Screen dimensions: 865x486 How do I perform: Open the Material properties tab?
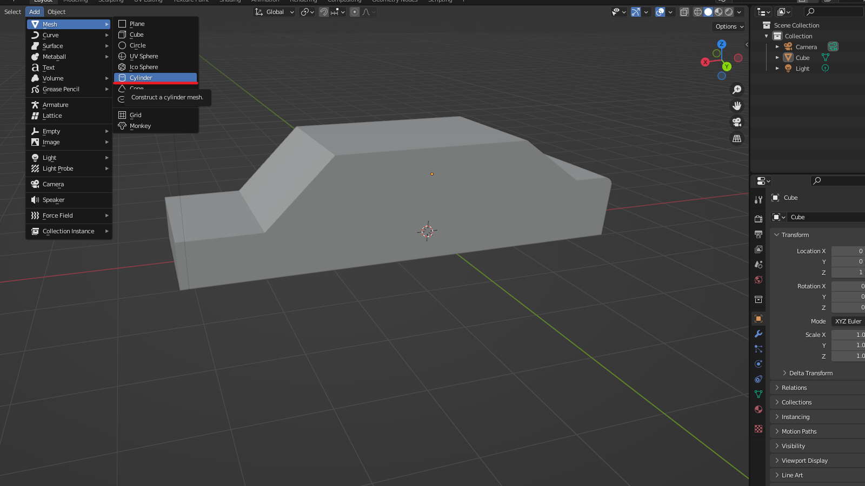(x=758, y=409)
